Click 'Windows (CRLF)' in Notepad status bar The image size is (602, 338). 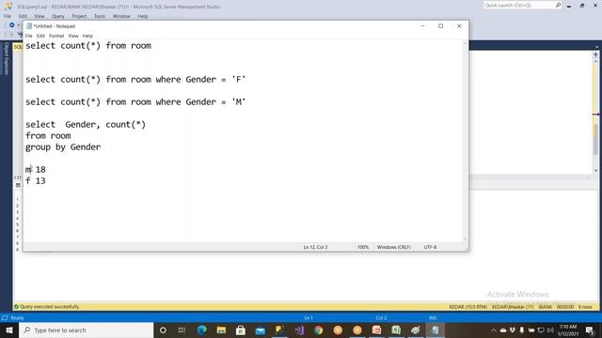point(393,247)
